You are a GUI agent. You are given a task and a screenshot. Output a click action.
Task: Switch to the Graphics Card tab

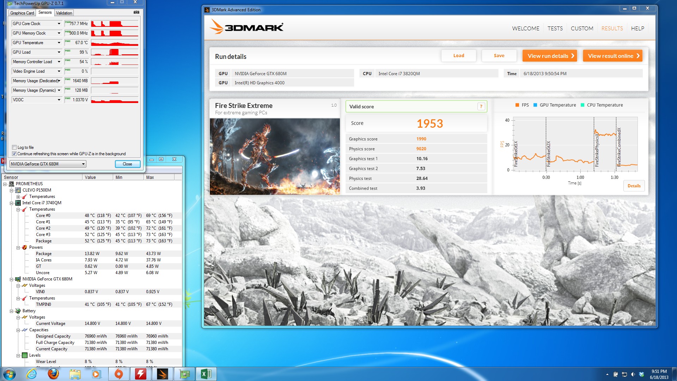click(x=22, y=13)
